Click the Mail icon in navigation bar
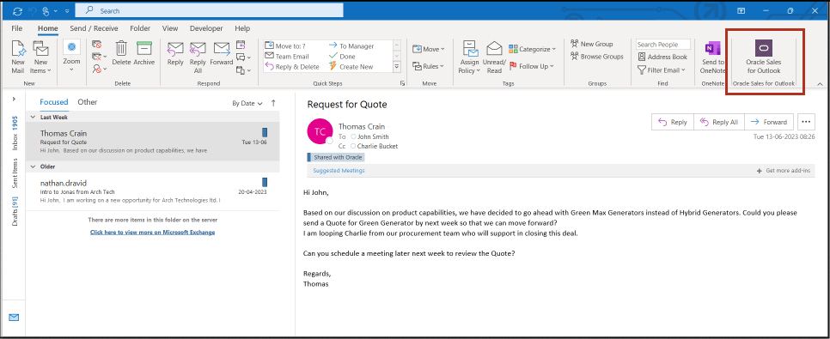Image resolution: width=830 pixels, height=339 pixels. [14, 318]
